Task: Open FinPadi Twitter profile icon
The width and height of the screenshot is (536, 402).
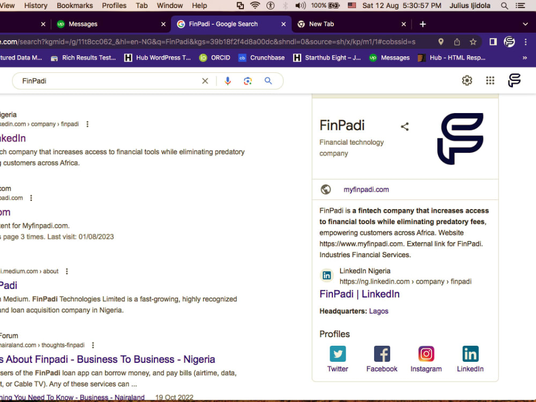Action: (338, 354)
